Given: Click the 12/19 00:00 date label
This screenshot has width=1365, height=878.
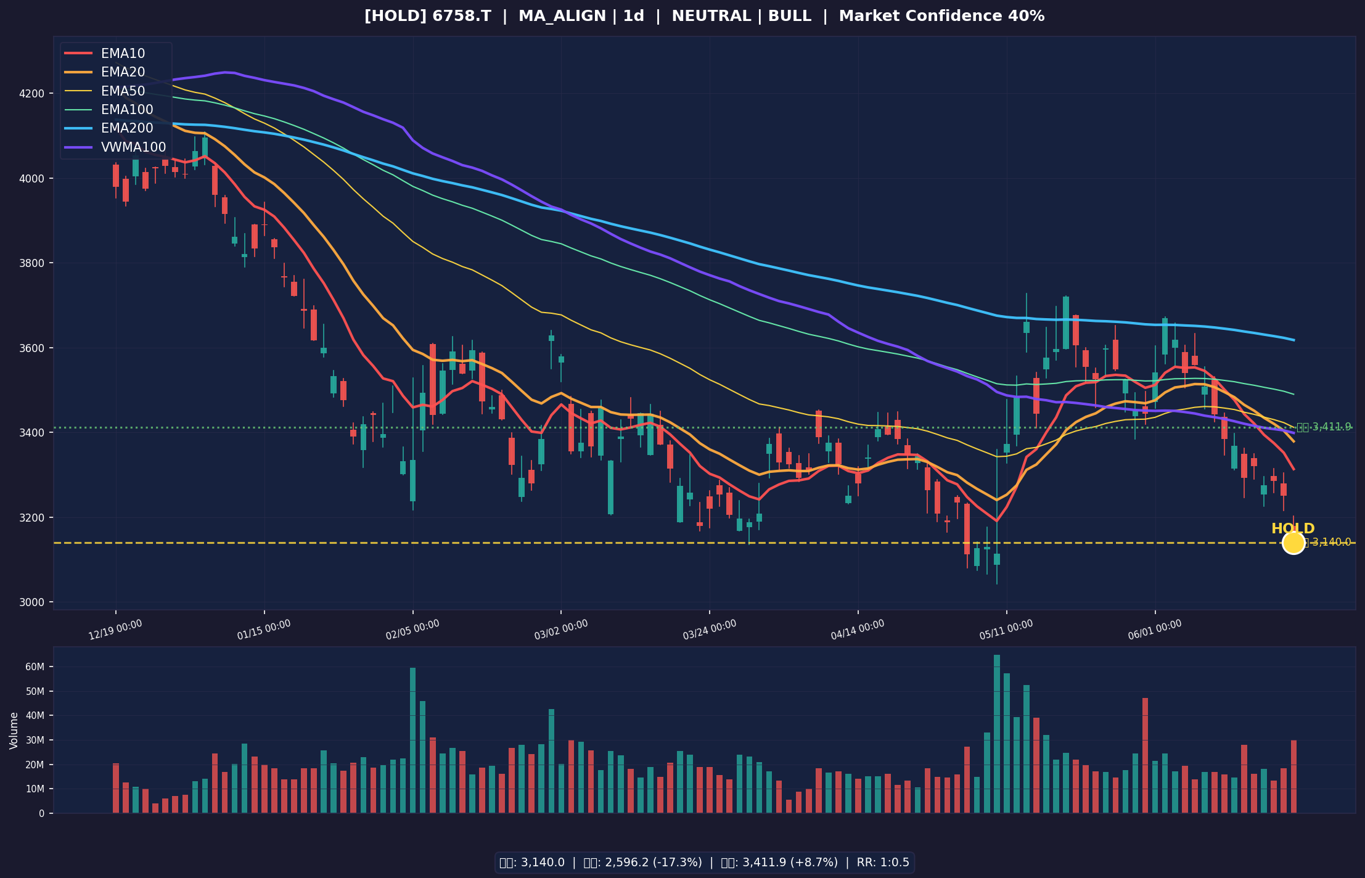Looking at the screenshot, I should click(115, 630).
